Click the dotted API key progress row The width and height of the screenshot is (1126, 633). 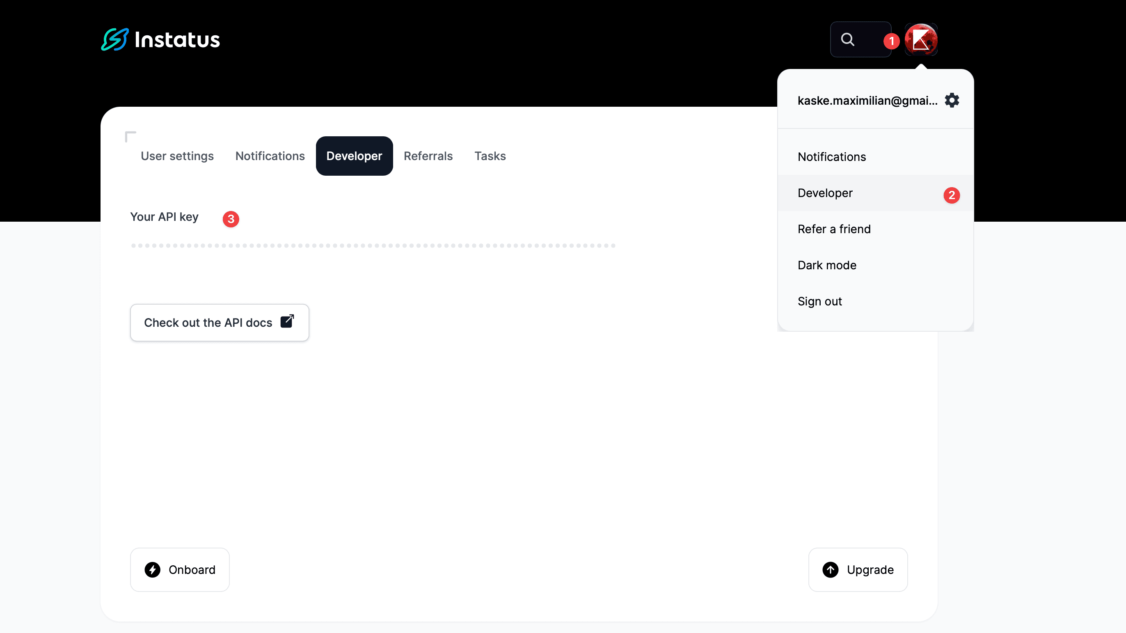click(374, 245)
